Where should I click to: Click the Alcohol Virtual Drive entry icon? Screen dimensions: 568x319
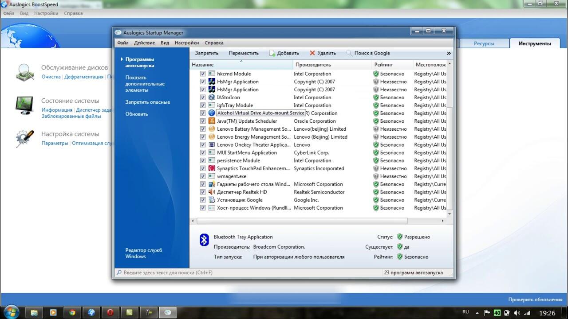(212, 113)
